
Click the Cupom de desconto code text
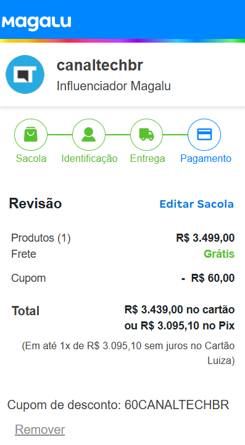(118, 405)
